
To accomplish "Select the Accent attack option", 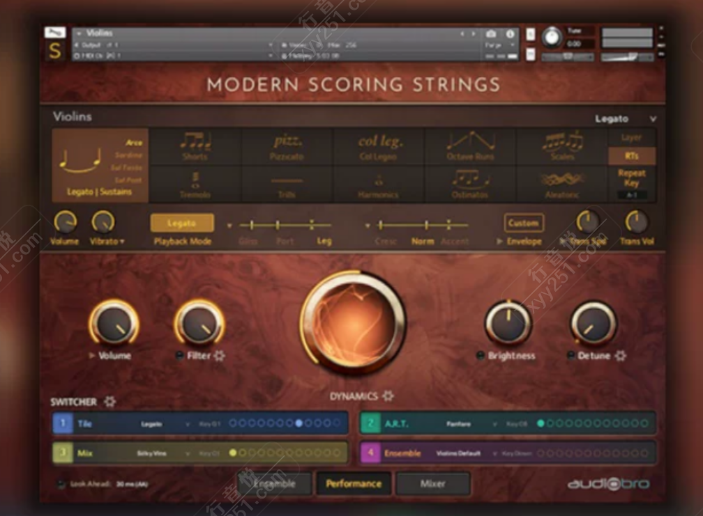I will click(455, 242).
